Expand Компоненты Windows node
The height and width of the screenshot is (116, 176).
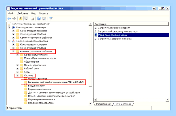pos(18,55)
